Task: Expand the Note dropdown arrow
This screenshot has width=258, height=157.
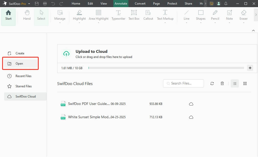Action: (x=229, y=23)
